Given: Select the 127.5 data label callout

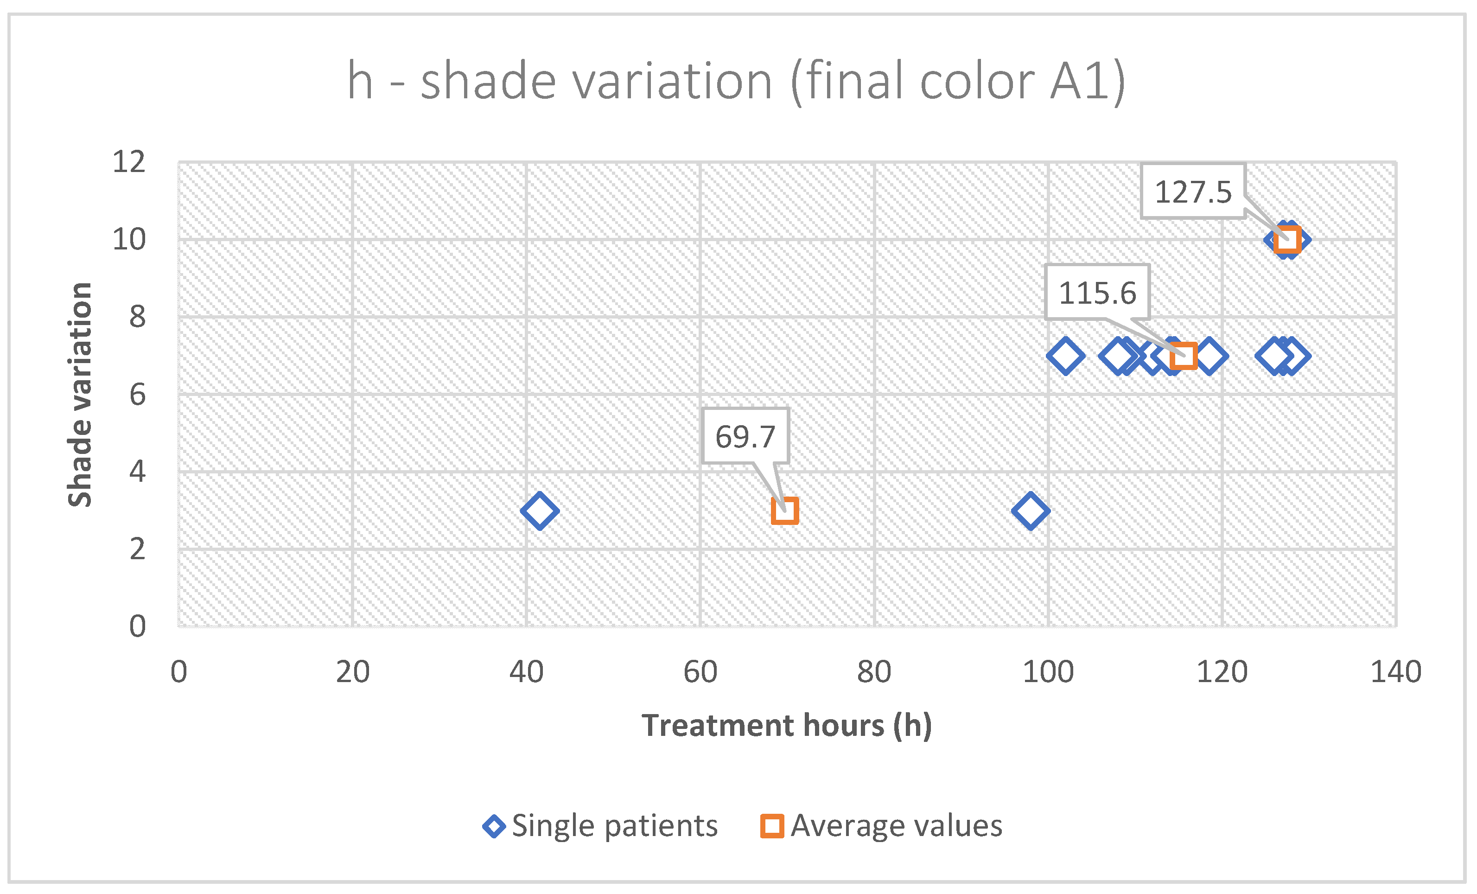Looking at the screenshot, I should (1193, 192).
